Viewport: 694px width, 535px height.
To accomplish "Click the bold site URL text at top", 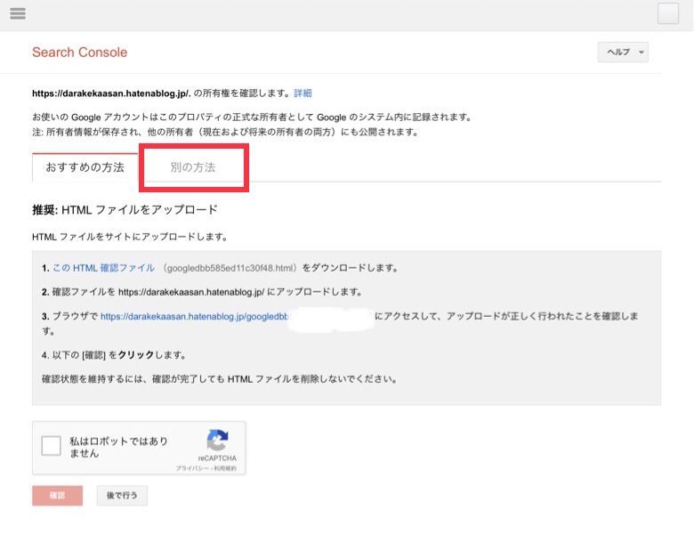I will click(x=111, y=93).
